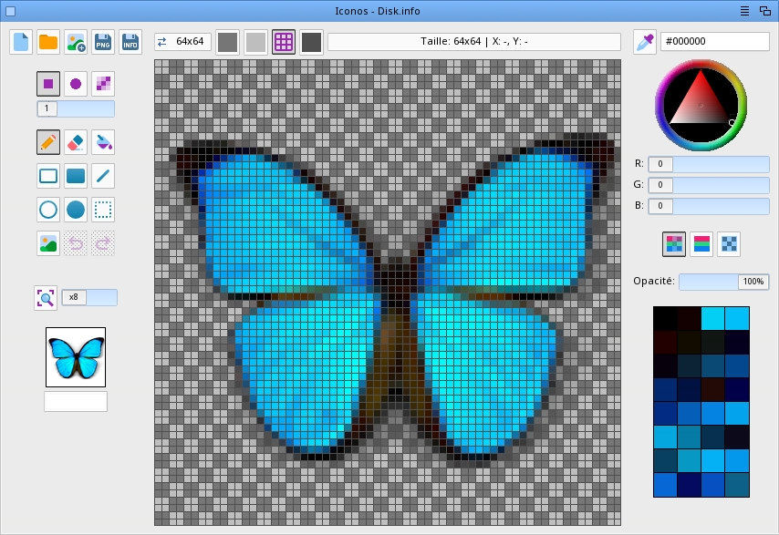Select the Pencil drawing tool
Screen dimensions: 779x535
pos(48,142)
